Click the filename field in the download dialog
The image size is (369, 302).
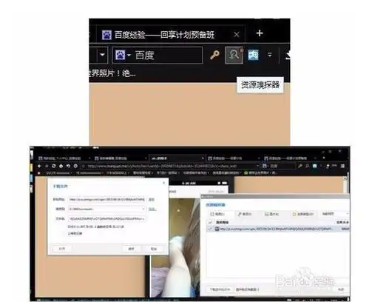pyautogui.click(x=106, y=218)
